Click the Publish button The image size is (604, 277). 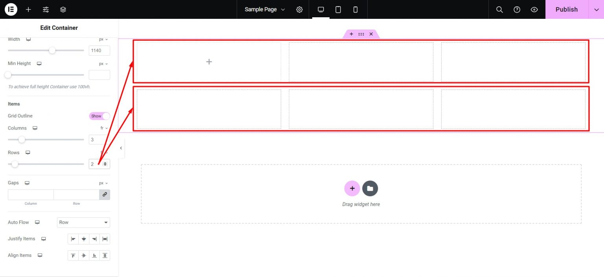coord(566,9)
